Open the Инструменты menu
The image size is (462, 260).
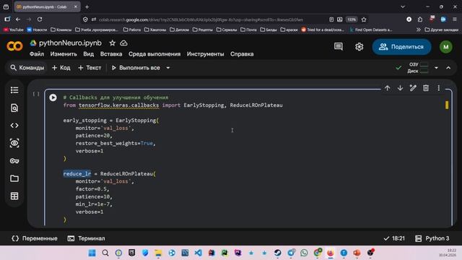click(205, 54)
